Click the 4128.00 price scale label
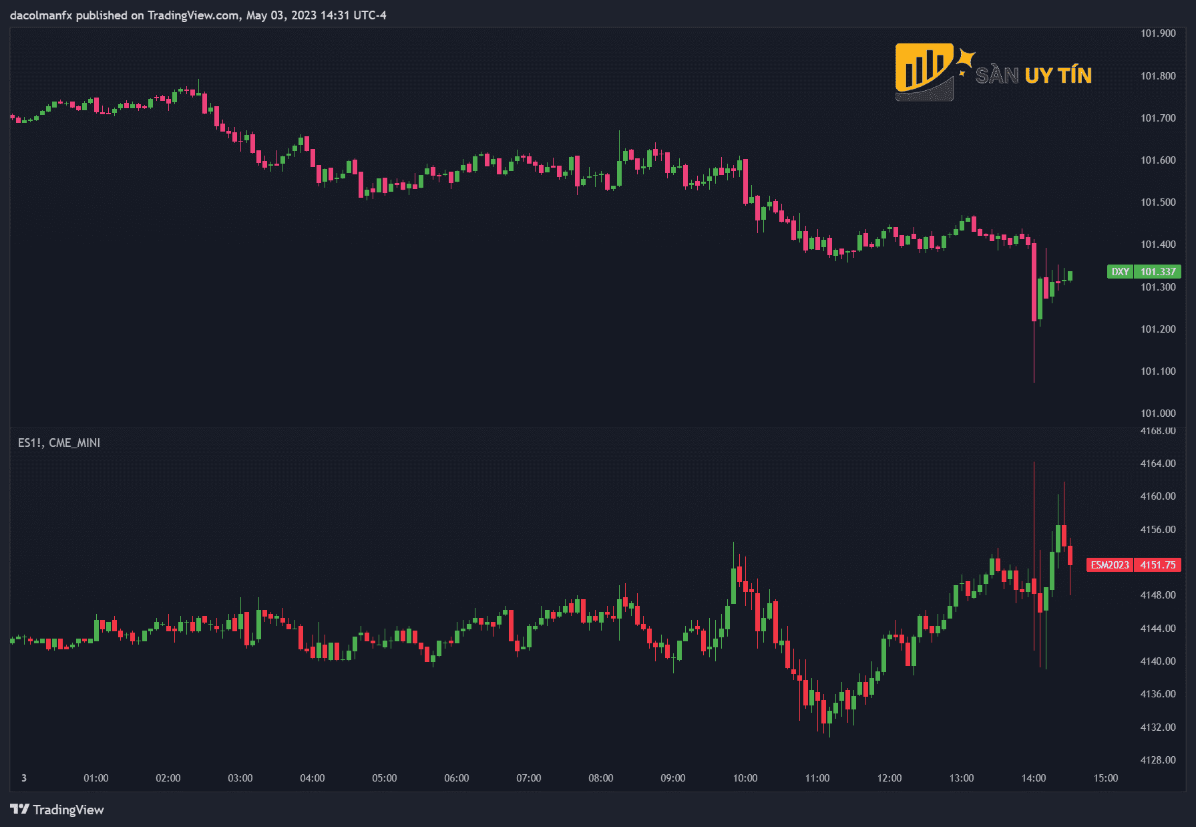Image resolution: width=1196 pixels, height=827 pixels. coord(1158,760)
